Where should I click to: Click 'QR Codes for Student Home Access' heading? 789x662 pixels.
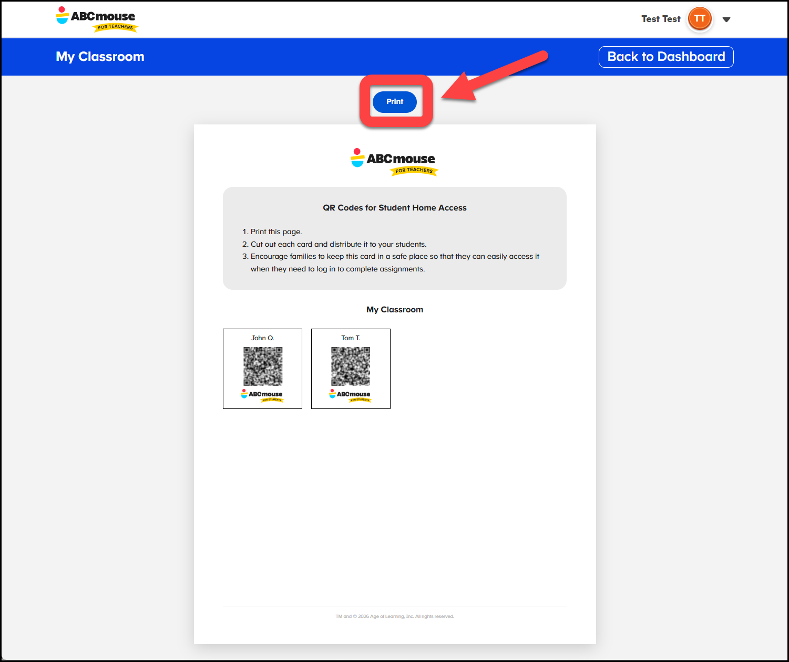[395, 208]
